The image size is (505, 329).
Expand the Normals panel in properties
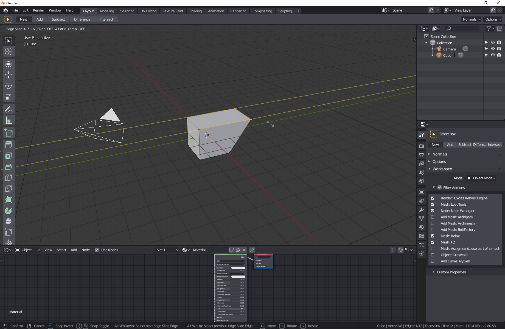440,154
